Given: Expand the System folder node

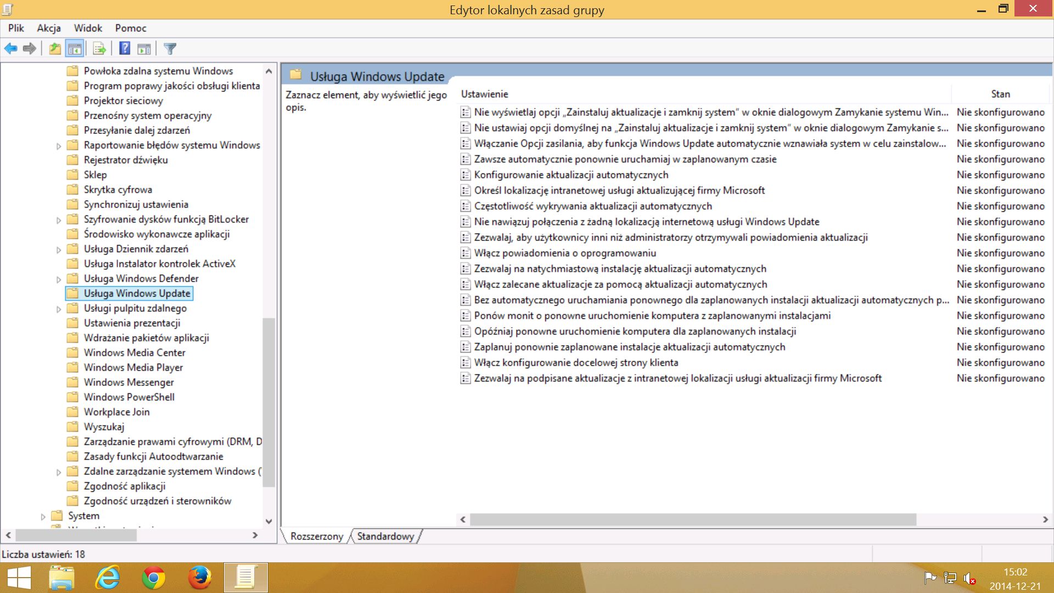Looking at the screenshot, I should tap(43, 517).
